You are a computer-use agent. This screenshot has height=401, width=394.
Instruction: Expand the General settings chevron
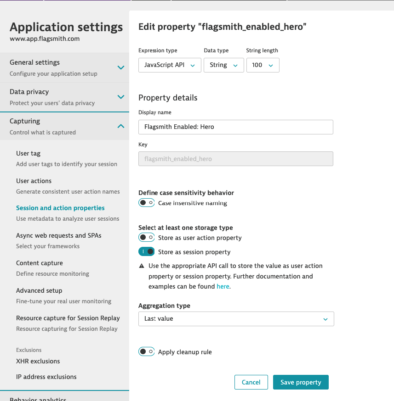coord(120,67)
